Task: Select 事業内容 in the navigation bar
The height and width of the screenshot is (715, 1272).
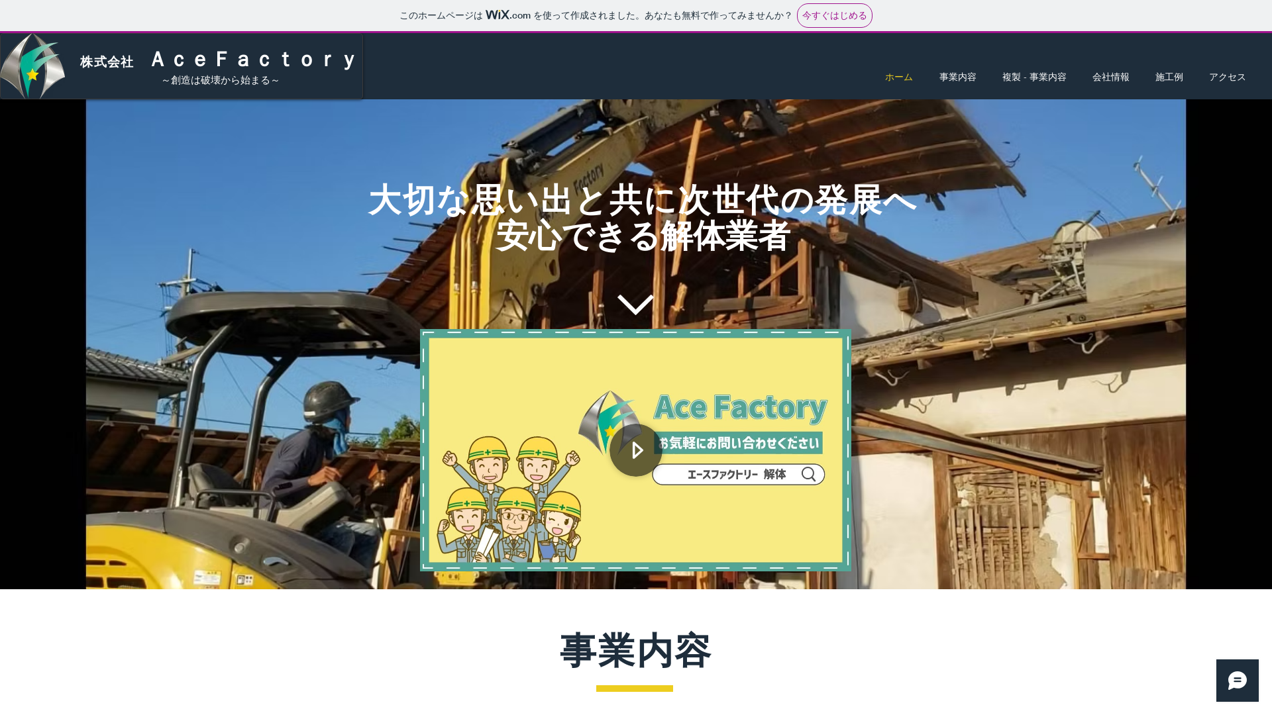Action: coord(957,77)
